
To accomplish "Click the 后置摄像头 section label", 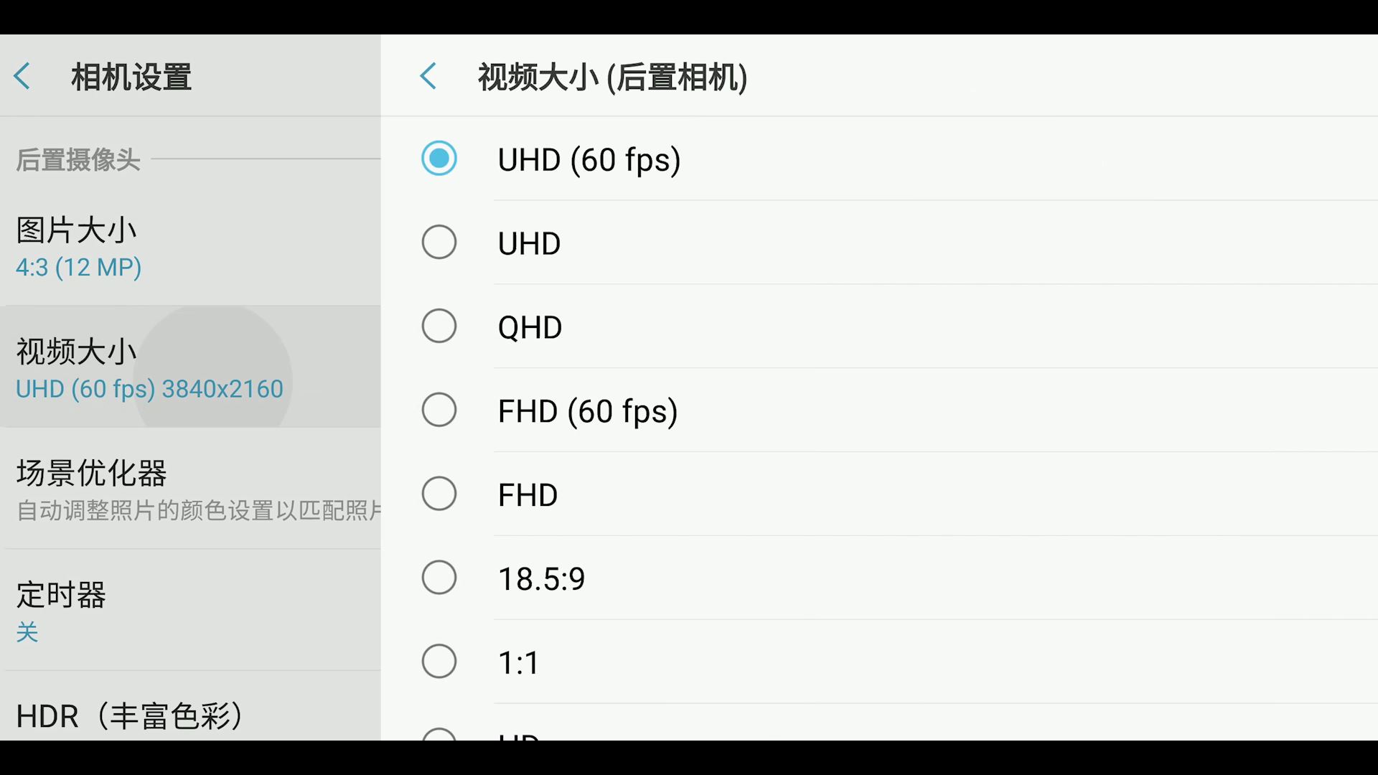I will [x=78, y=159].
